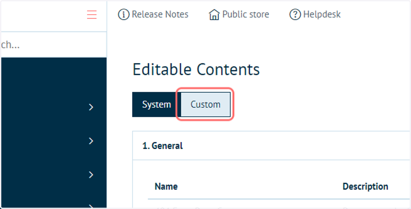The width and height of the screenshot is (411, 209).
Task: Focus the sidebar search field
Action: pyautogui.click(x=53, y=44)
